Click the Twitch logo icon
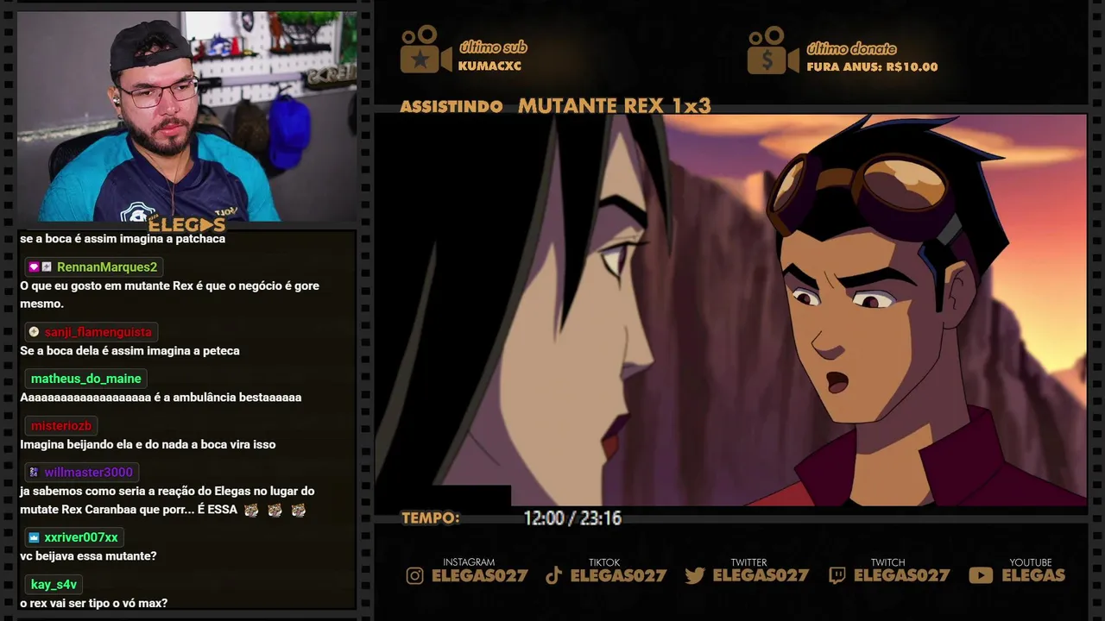The image size is (1105, 621). [837, 575]
